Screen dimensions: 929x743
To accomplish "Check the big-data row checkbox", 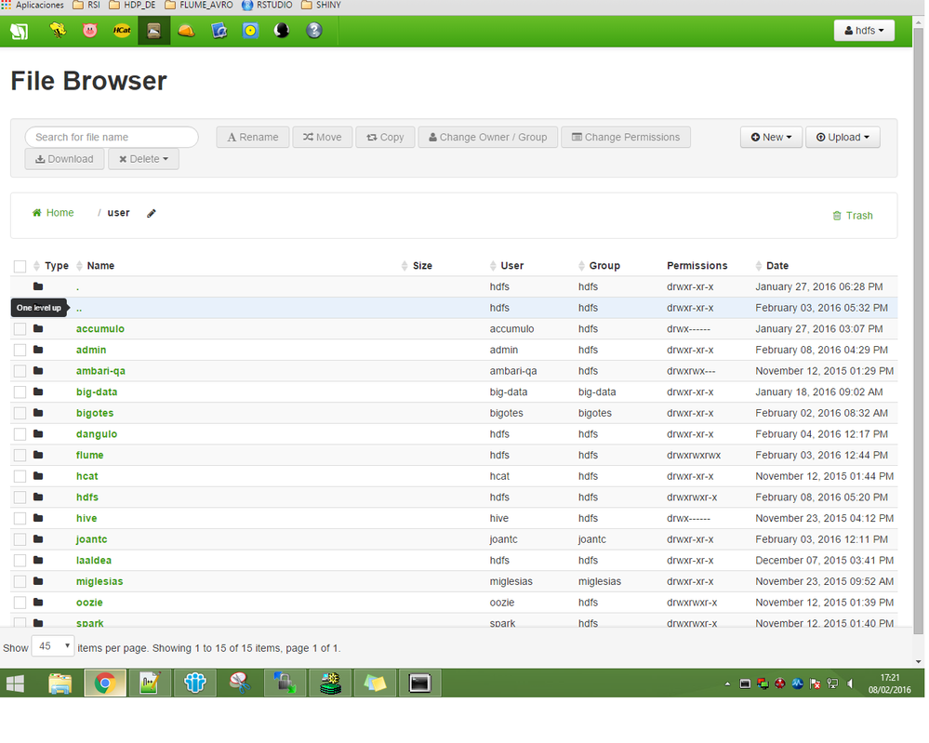I will (x=20, y=392).
